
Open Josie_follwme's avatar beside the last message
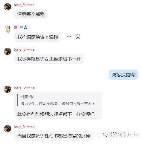(8, 129)
